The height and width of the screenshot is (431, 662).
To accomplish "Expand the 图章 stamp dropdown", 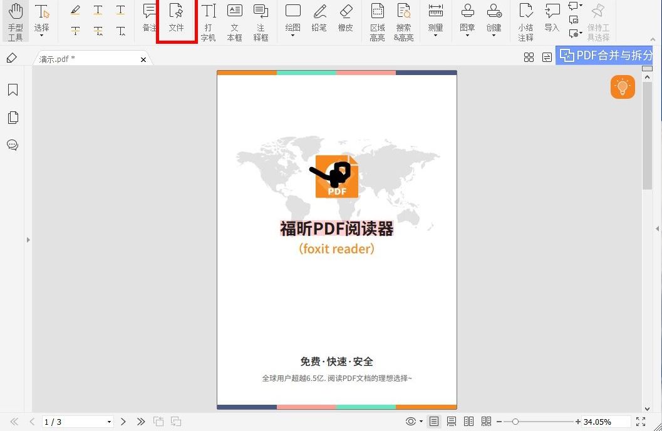I will [467, 21].
